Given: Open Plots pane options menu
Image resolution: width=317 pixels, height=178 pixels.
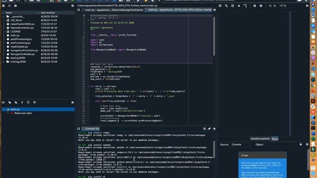Looking at the screenshot, I should pyautogui.click(x=307, y=6).
